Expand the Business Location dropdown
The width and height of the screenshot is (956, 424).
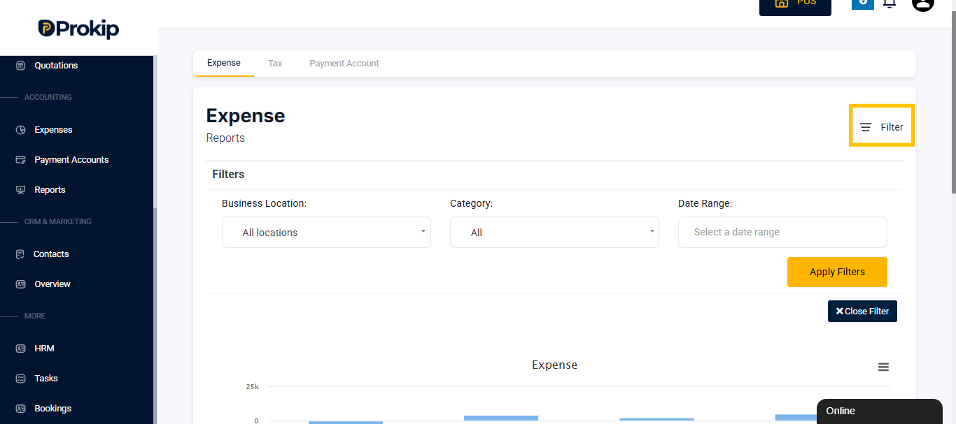[326, 233]
